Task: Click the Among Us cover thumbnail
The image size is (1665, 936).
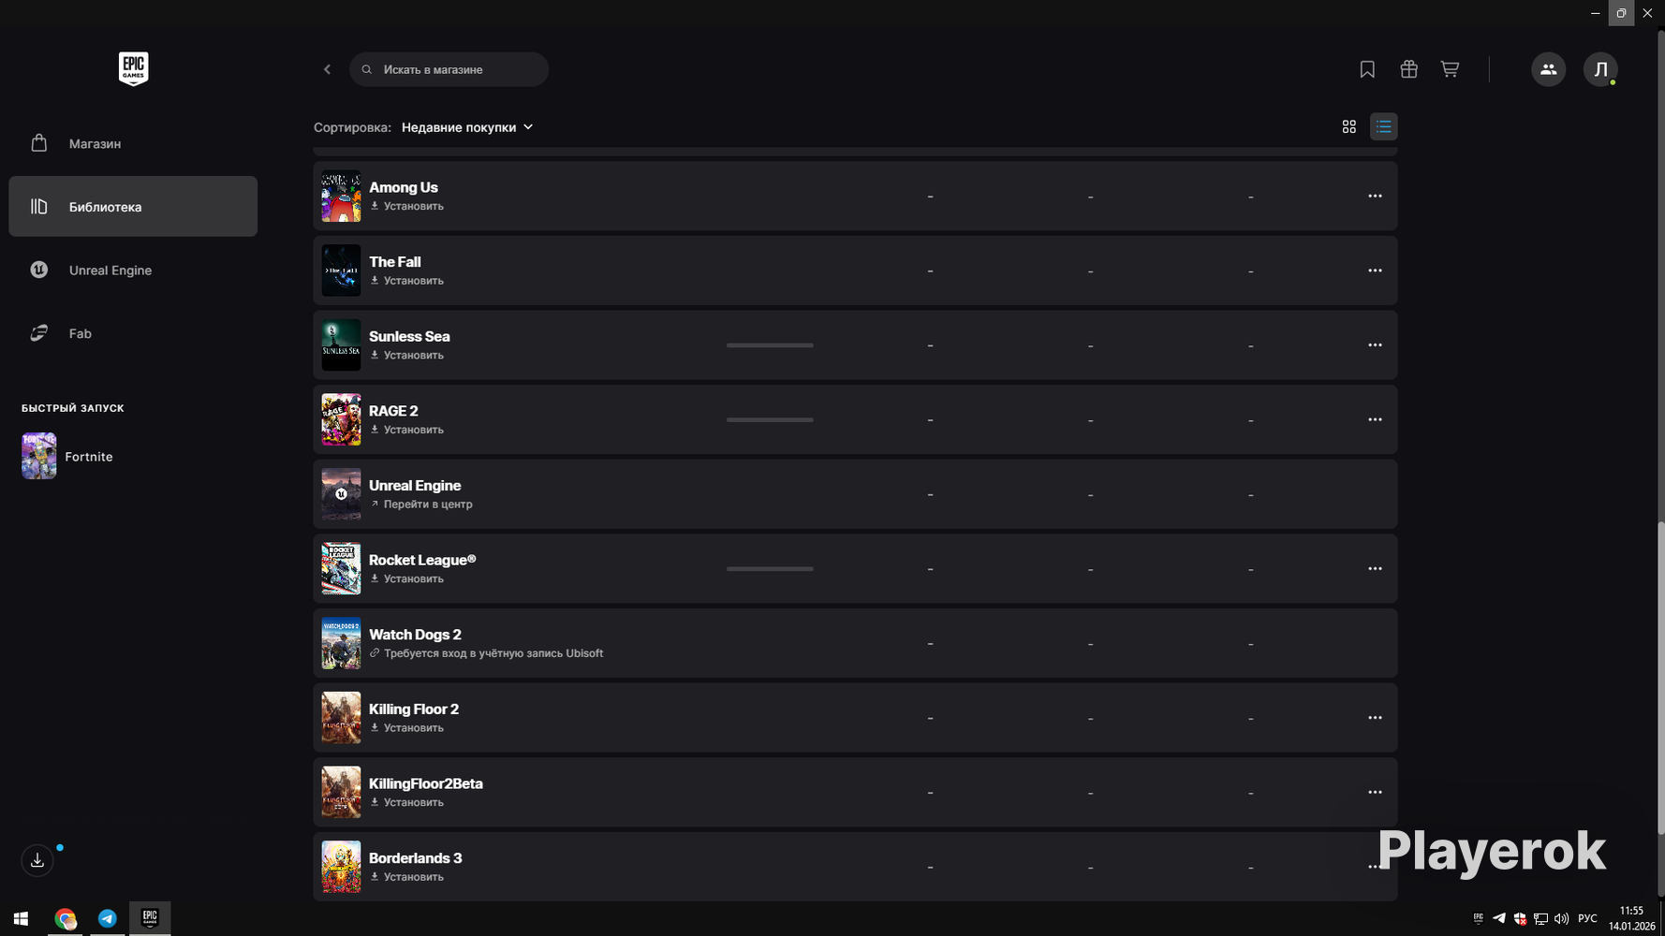Action: (x=341, y=196)
